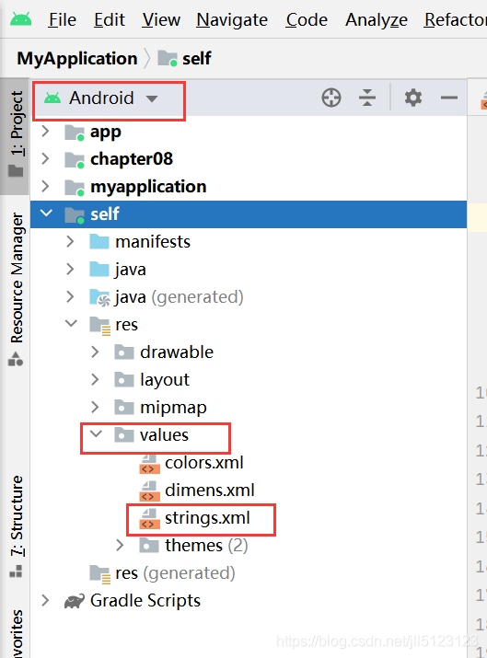
Task: Expand the chapter08 module
Action: (x=45, y=158)
